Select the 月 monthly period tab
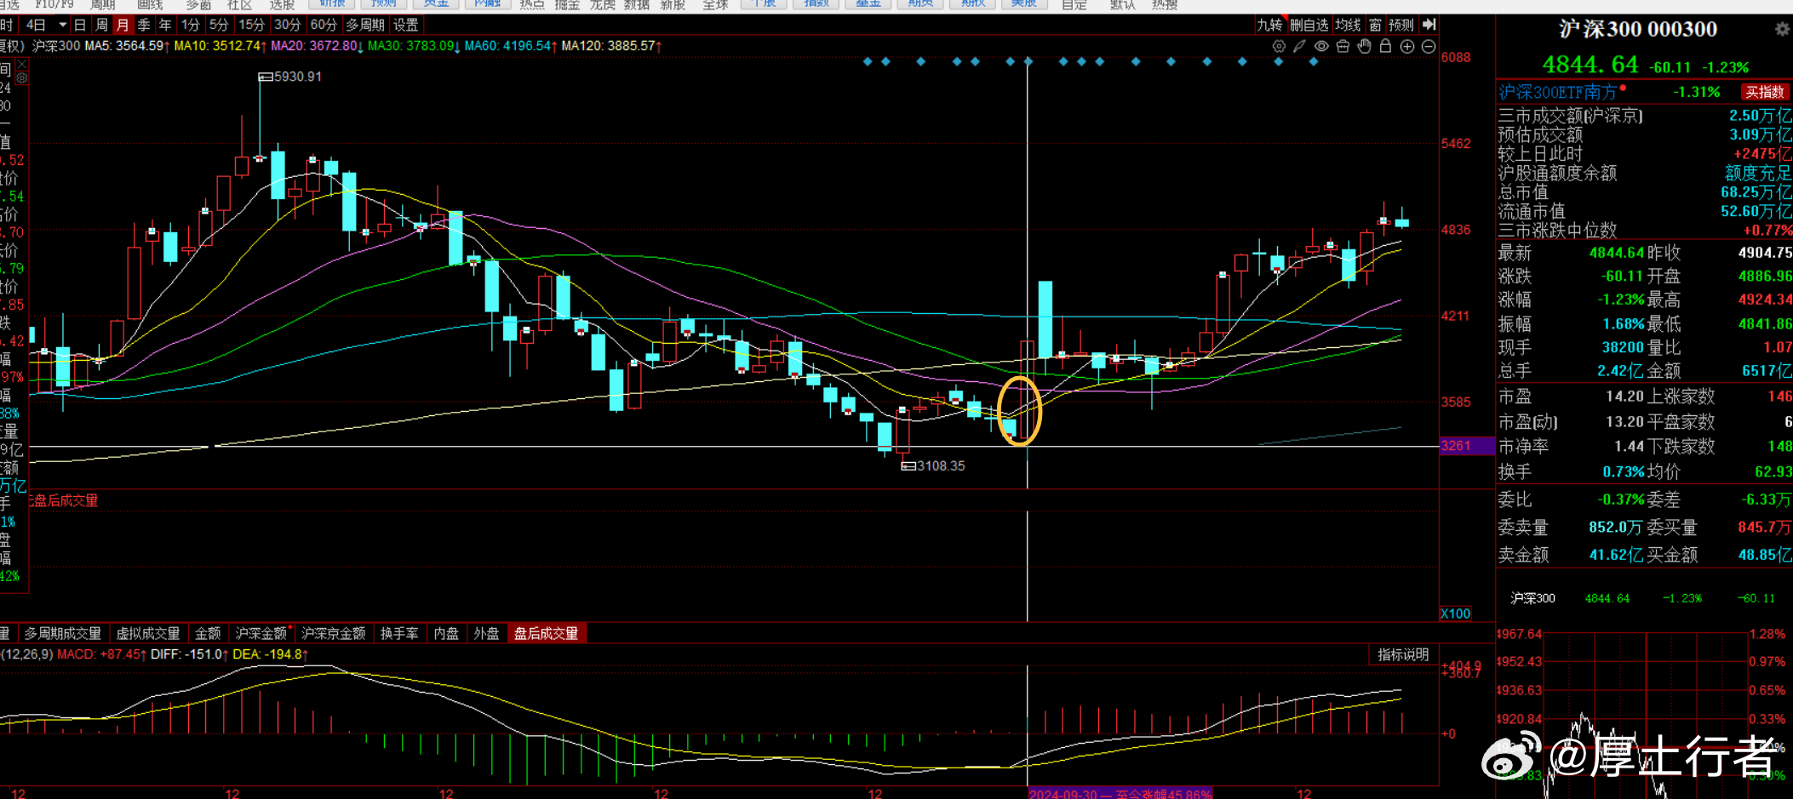The height and width of the screenshot is (799, 1793). click(x=123, y=26)
